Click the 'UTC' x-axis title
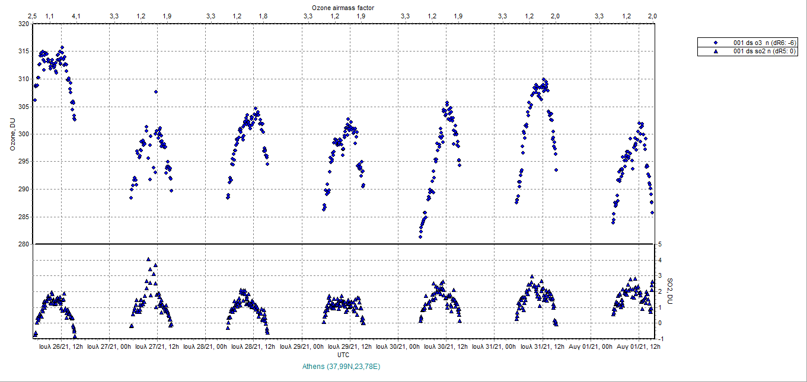The height and width of the screenshot is (382, 807). click(343, 355)
